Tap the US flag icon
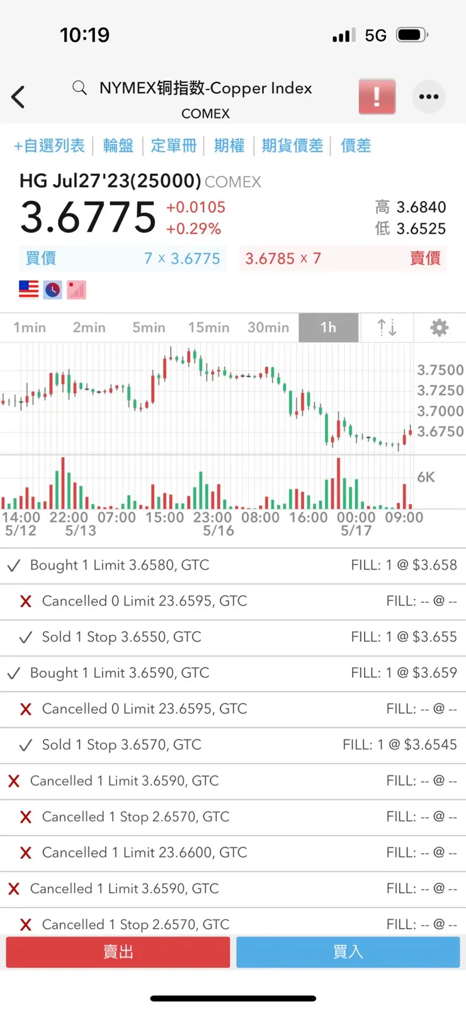 [x=28, y=289]
